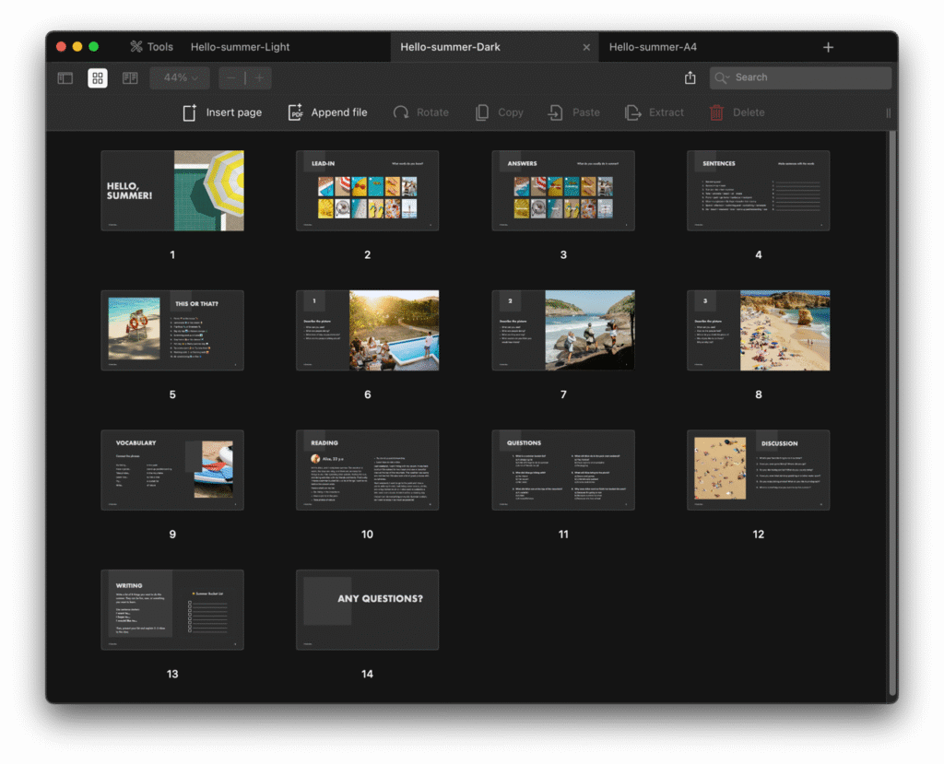944x764 pixels.
Task: Switch to the Hello-summer-Light tab
Action: (240, 47)
